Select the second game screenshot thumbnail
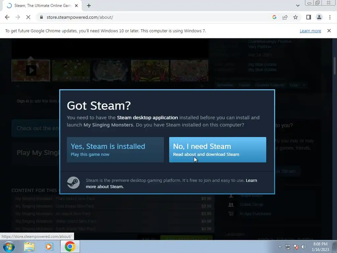Image resolution: width=337 pixels, height=253 pixels. [71, 70]
